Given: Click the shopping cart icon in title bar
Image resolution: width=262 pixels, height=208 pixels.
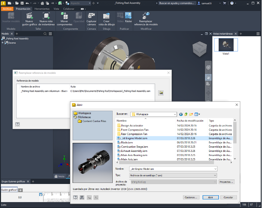Looking at the screenshot, I should click(x=225, y=3).
